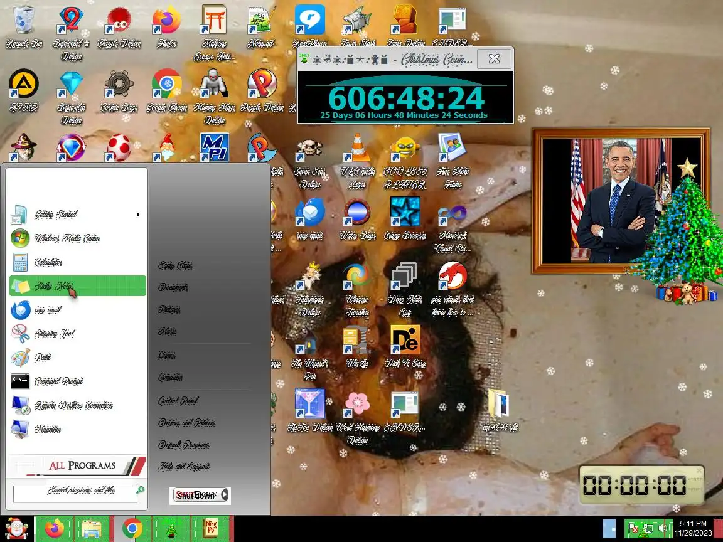Open the Recycle Bin desktop icon
The height and width of the screenshot is (542, 723).
pos(23,28)
